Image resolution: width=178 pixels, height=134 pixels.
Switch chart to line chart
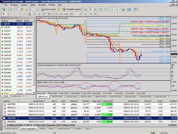[95, 9]
